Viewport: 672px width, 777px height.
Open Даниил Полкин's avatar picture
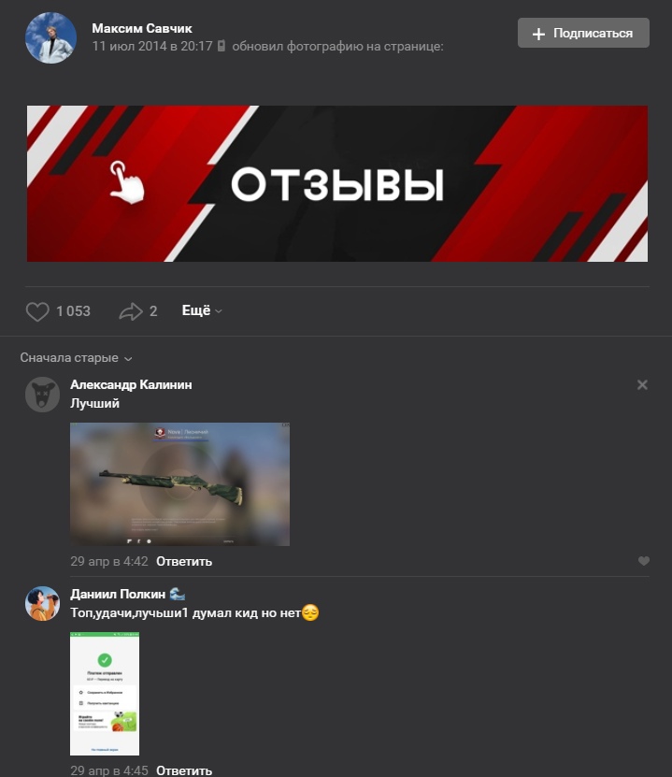pyautogui.click(x=43, y=604)
